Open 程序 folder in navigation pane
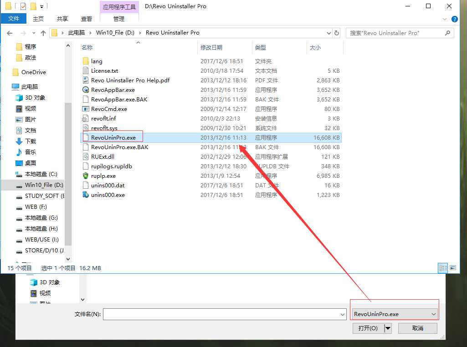The width and height of the screenshot is (467, 347). click(30, 47)
